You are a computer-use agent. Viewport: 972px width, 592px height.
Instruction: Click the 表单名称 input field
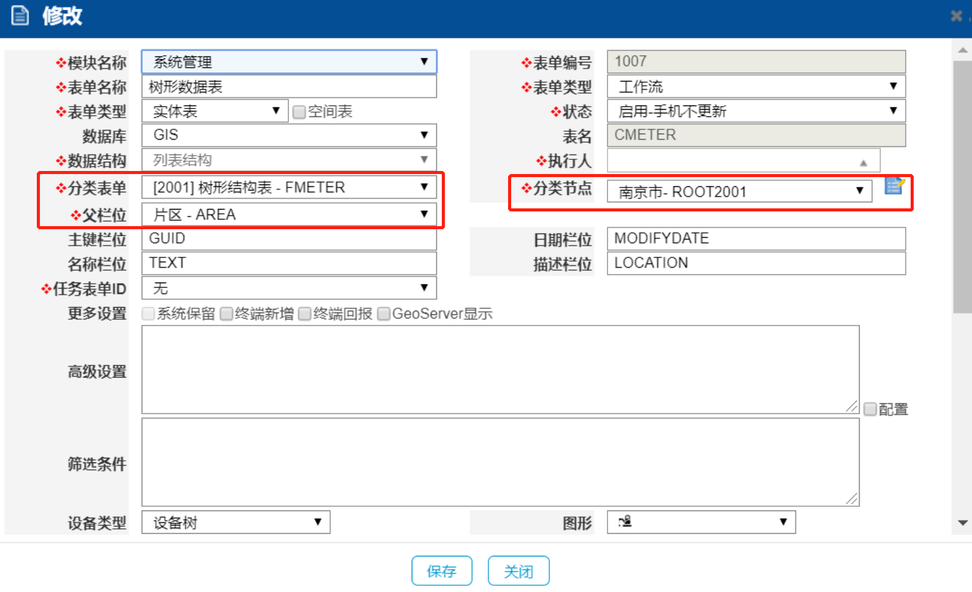coord(289,87)
